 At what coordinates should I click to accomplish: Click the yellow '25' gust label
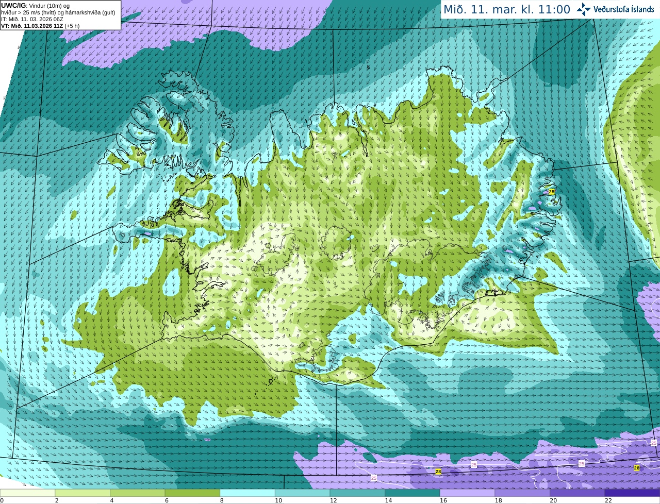click(x=552, y=191)
